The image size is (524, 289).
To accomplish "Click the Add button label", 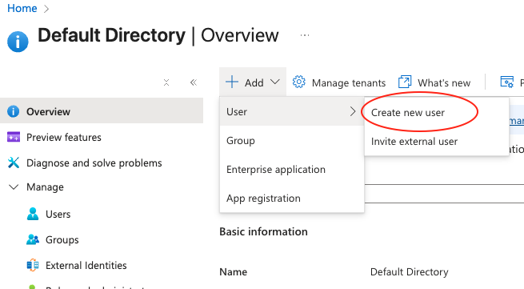I will pyautogui.click(x=254, y=82).
